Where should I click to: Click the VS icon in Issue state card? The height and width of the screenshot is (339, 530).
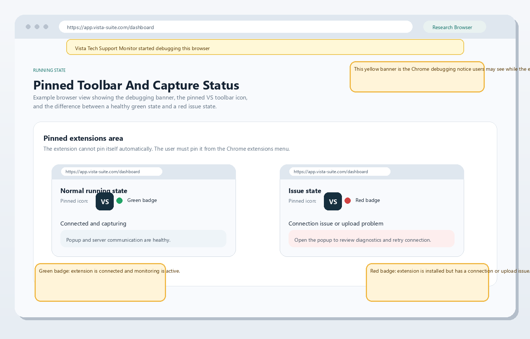tap(333, 202)
